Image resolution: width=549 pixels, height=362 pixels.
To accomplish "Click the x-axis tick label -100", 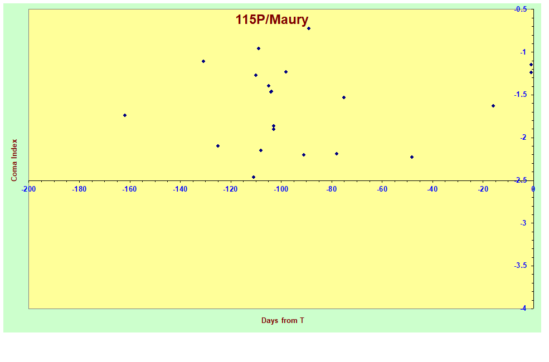I will (281, 189).
